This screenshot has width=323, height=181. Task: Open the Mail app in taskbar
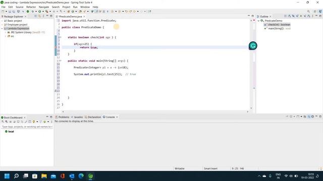(53, 176)
